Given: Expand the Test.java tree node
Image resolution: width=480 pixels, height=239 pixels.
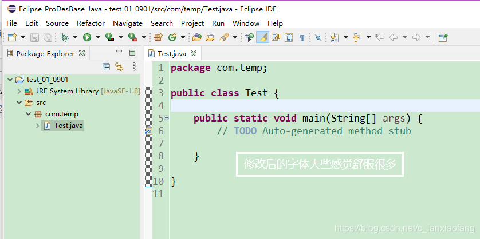Looking at the screenshot, I should point(38,126).
